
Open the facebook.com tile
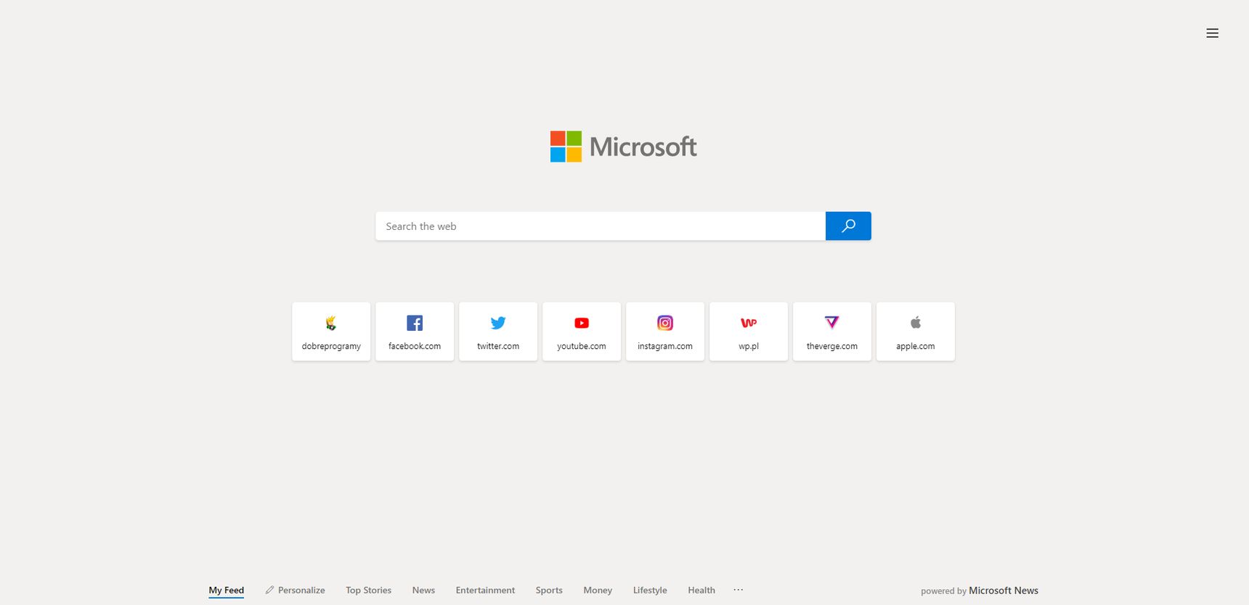(x=415, y=332)
